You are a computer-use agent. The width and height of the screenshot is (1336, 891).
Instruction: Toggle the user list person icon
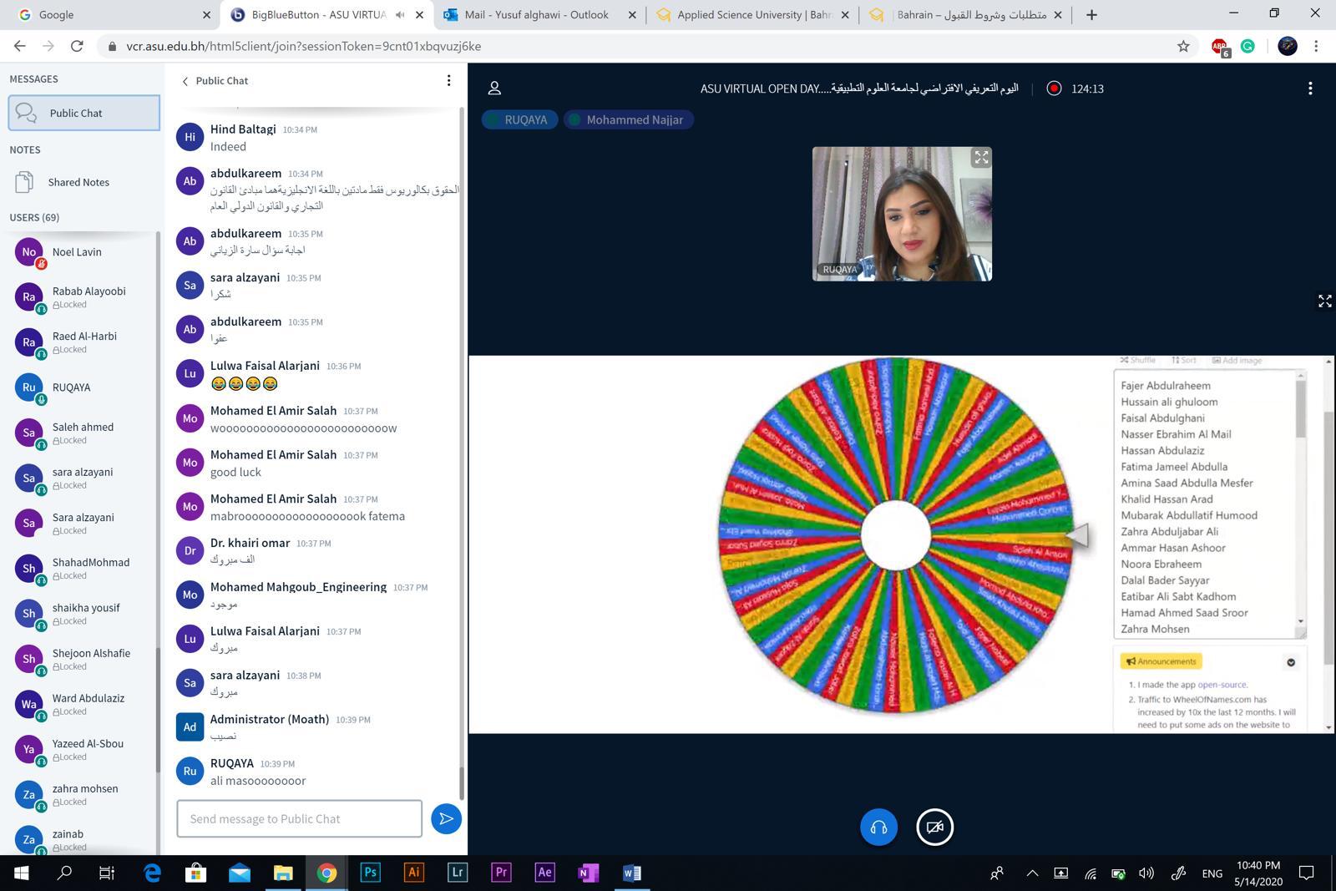[494, 88]
